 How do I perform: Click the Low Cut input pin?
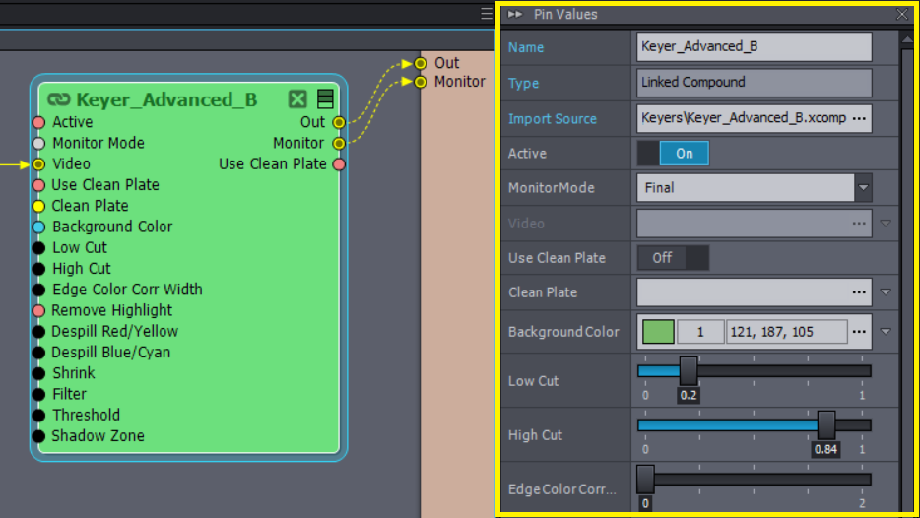38,247
